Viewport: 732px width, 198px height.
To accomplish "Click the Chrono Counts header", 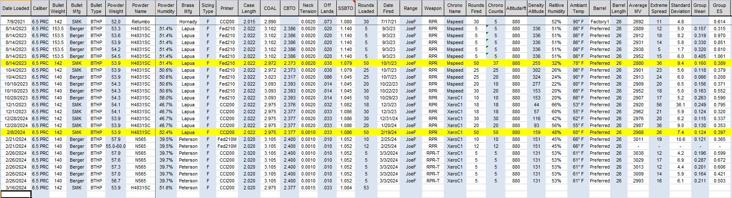I will coord(495,8).
